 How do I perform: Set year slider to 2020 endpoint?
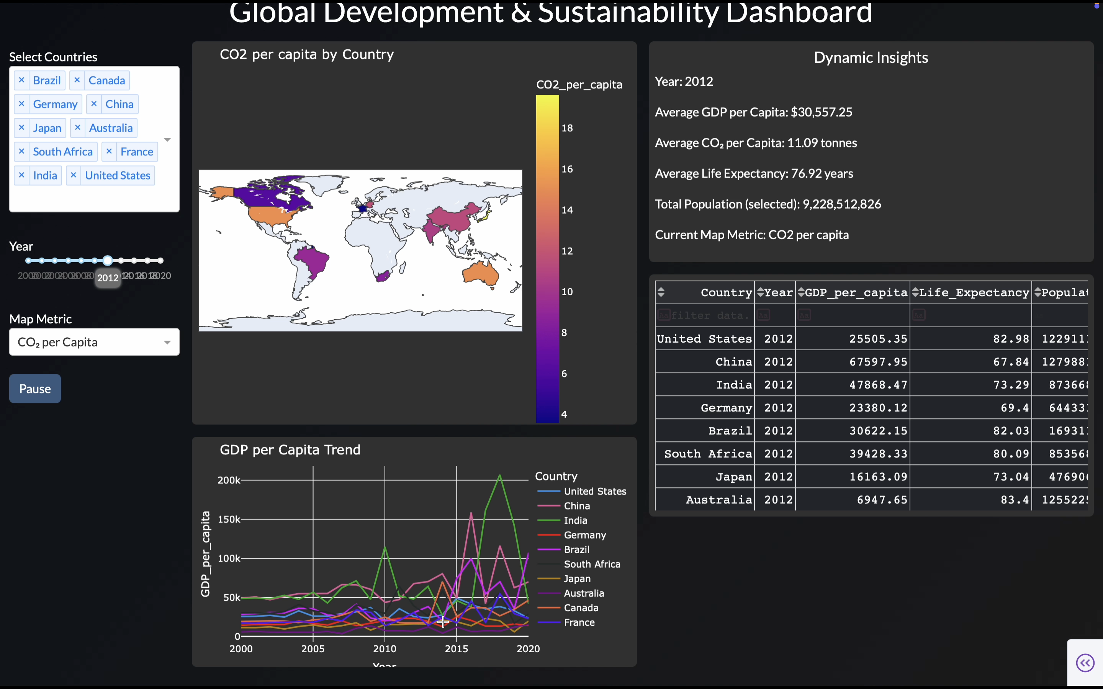(160, 261)
